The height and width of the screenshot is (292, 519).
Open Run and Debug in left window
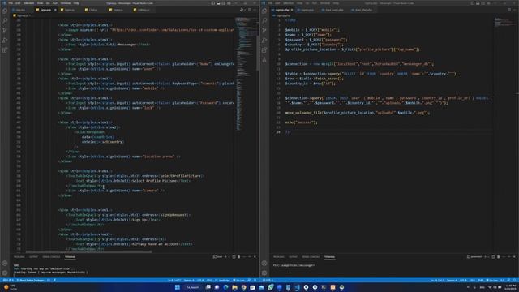[x=5, y=41]
